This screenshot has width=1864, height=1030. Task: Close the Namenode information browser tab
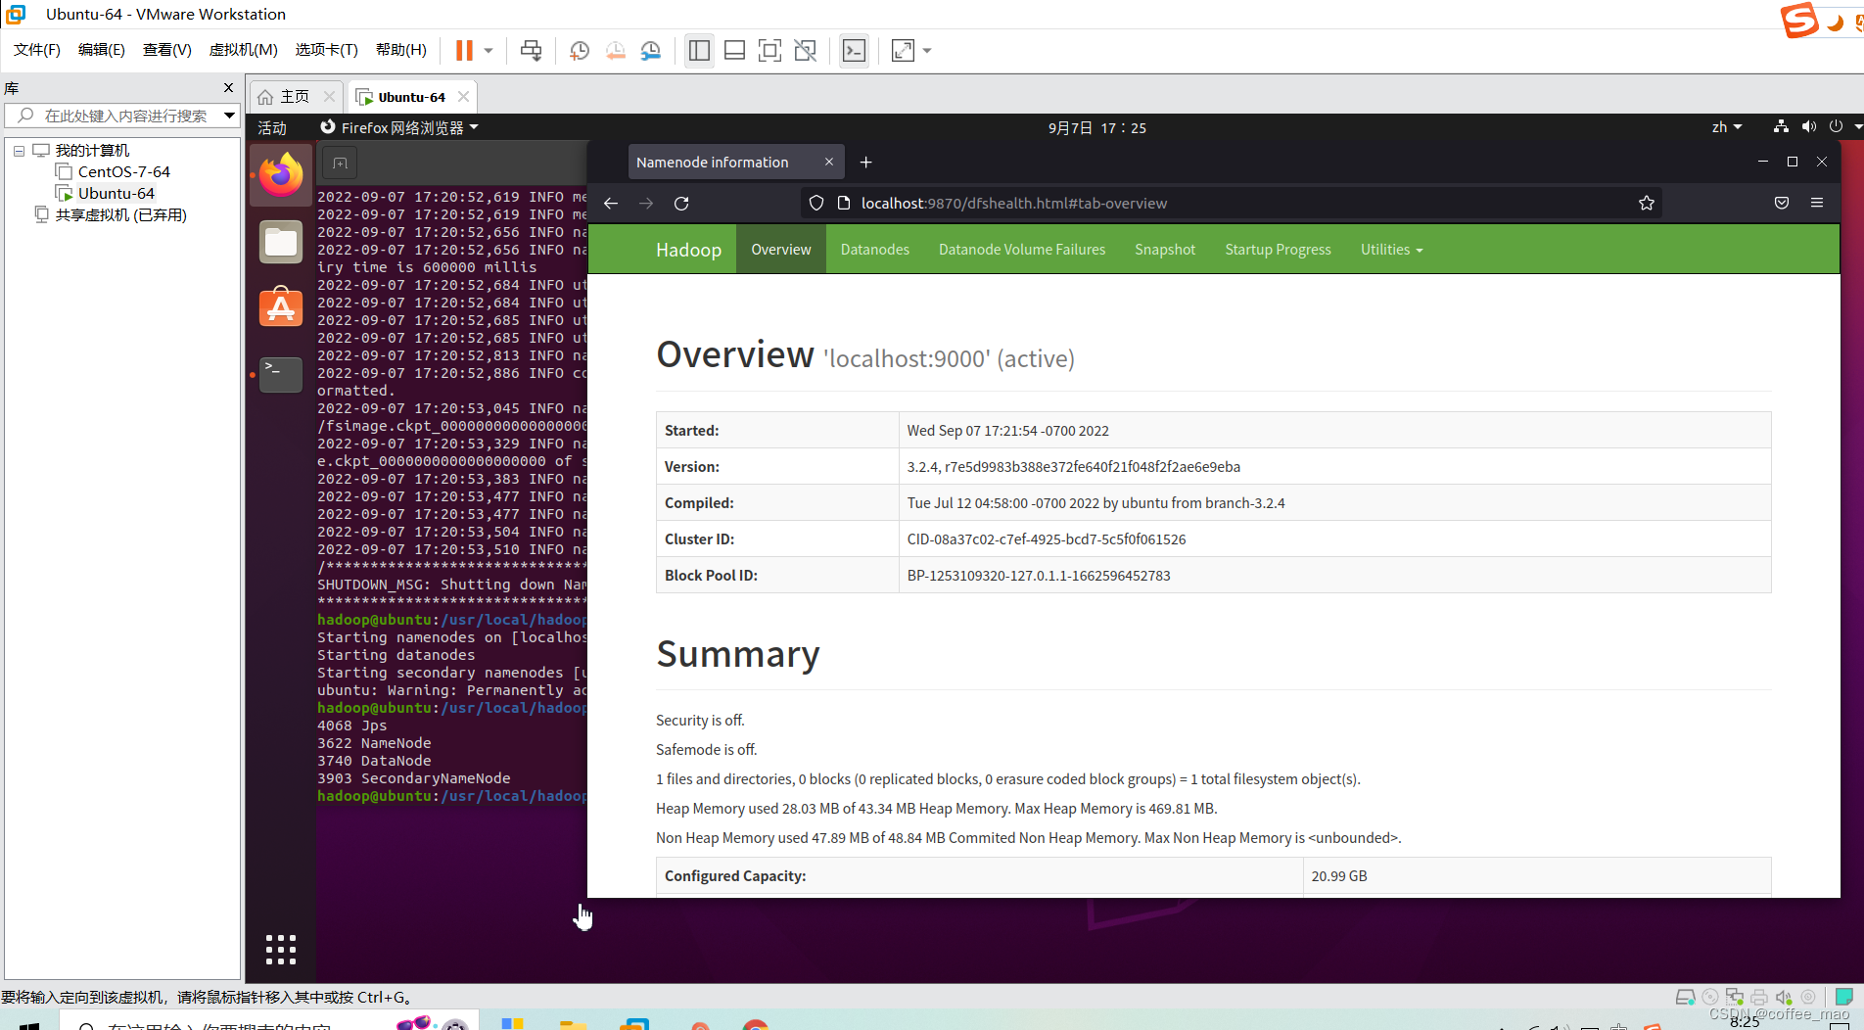click(x=829, y=163)
